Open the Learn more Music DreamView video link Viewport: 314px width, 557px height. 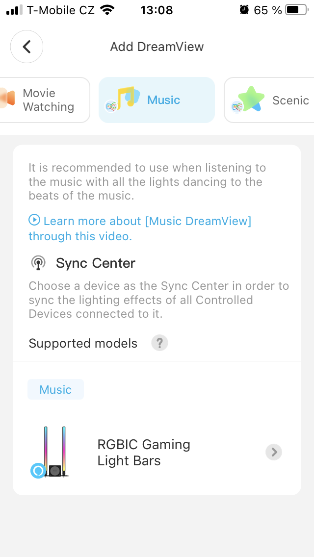pyautogui.click(x=147, y=222)
